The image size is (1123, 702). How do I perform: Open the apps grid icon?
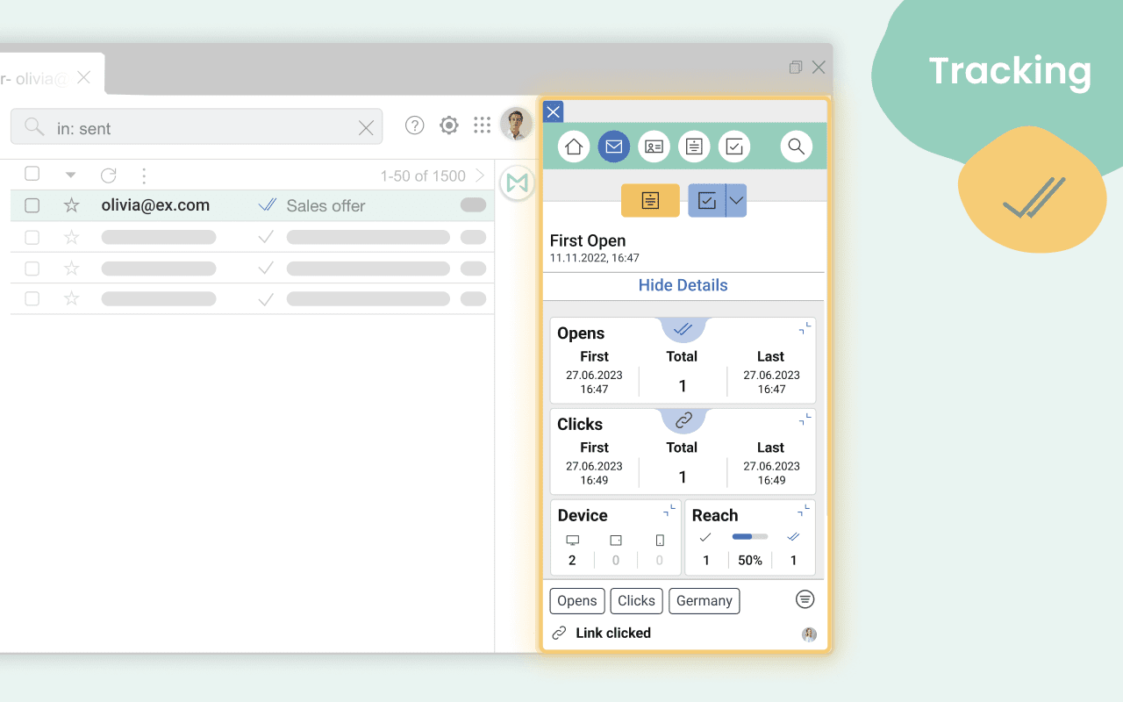[x=482, y=125]
